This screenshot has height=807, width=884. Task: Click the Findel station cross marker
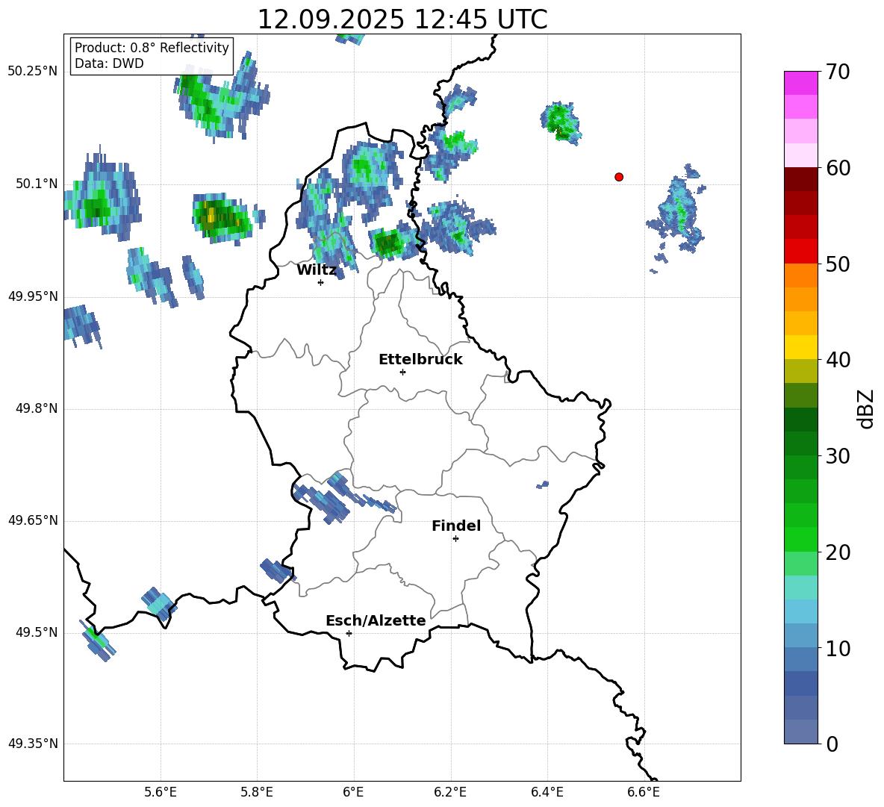[455, 539]
